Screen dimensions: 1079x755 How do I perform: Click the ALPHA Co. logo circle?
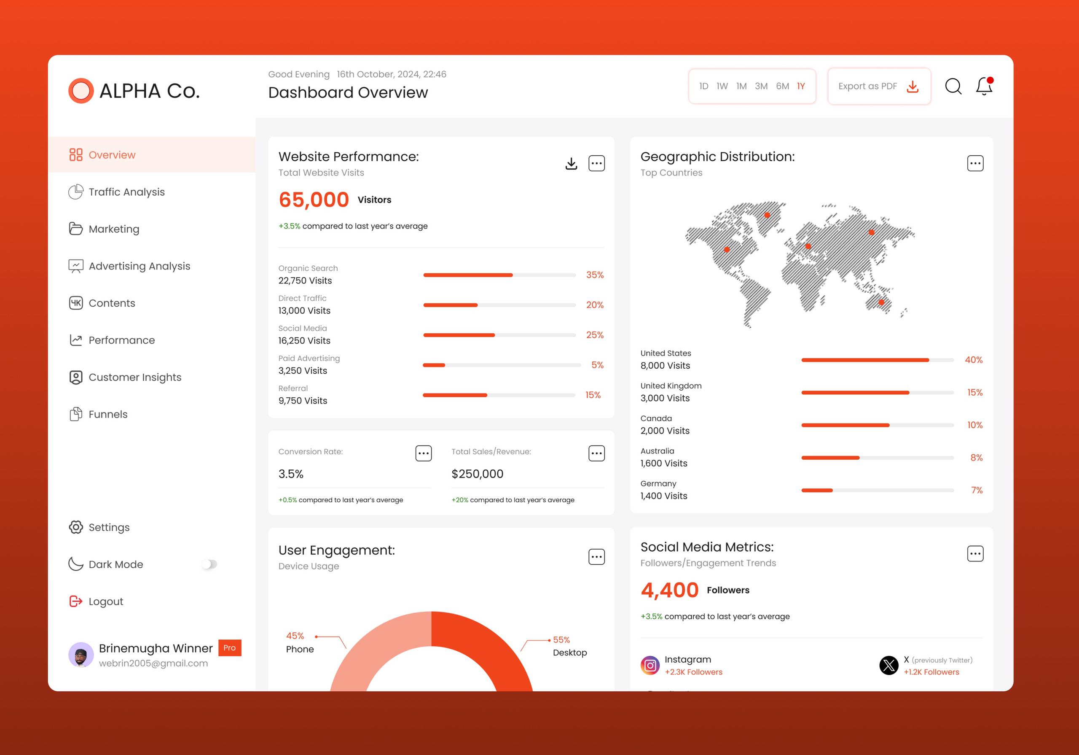[81, 91]
